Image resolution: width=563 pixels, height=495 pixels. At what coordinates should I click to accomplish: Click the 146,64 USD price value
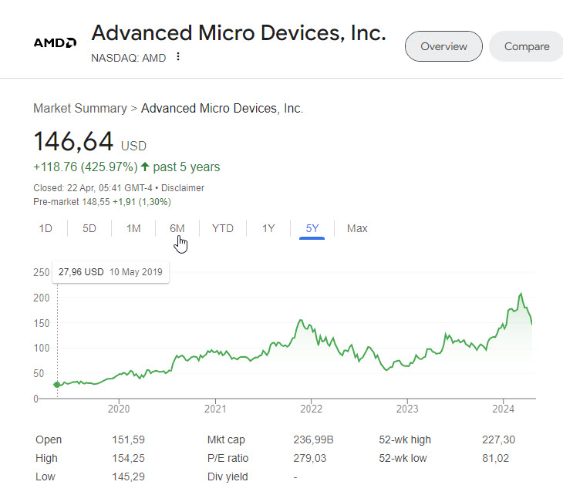tap(89, 141)
